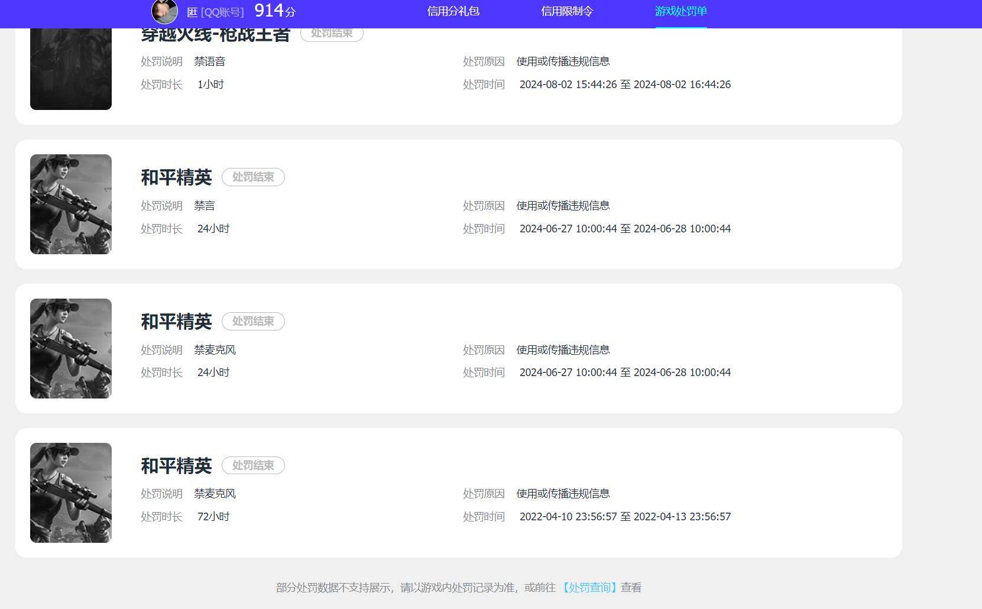Click the 1小时 duration value
Viewport: 982px width, 609px height.
coord(210,85)
